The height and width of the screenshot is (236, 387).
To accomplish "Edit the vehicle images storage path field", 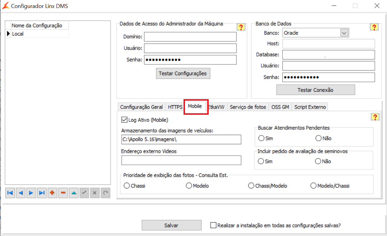I will click(x=181, y=139).
